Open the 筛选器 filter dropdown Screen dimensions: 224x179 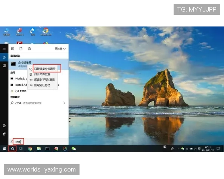(60, 48)
